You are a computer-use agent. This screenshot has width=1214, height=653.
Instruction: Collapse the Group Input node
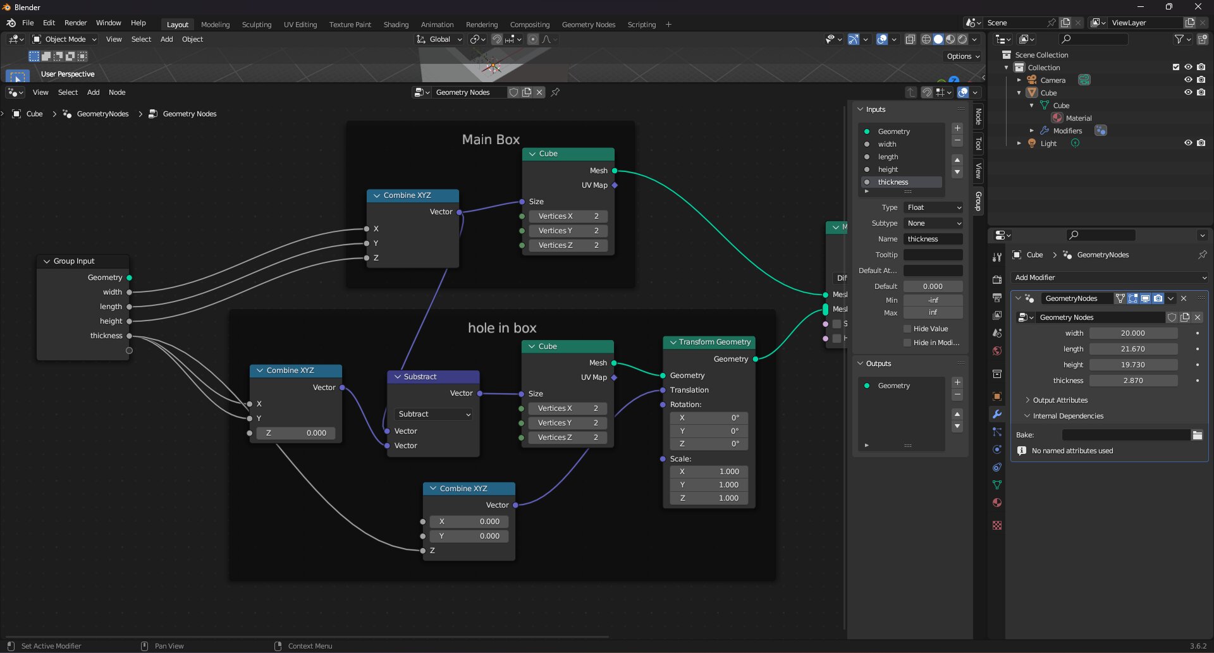click(x=47, y=261)
